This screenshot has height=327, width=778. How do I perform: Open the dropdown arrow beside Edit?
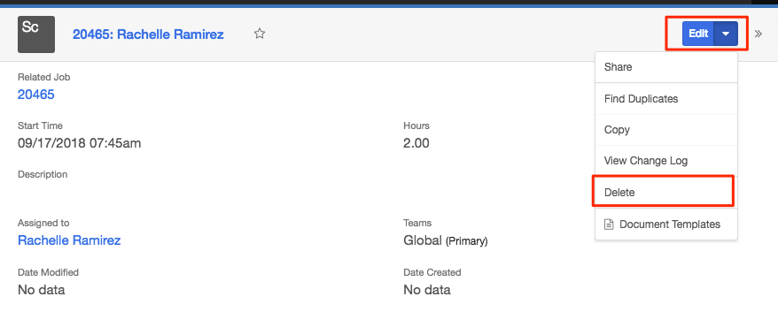(726, 34)
